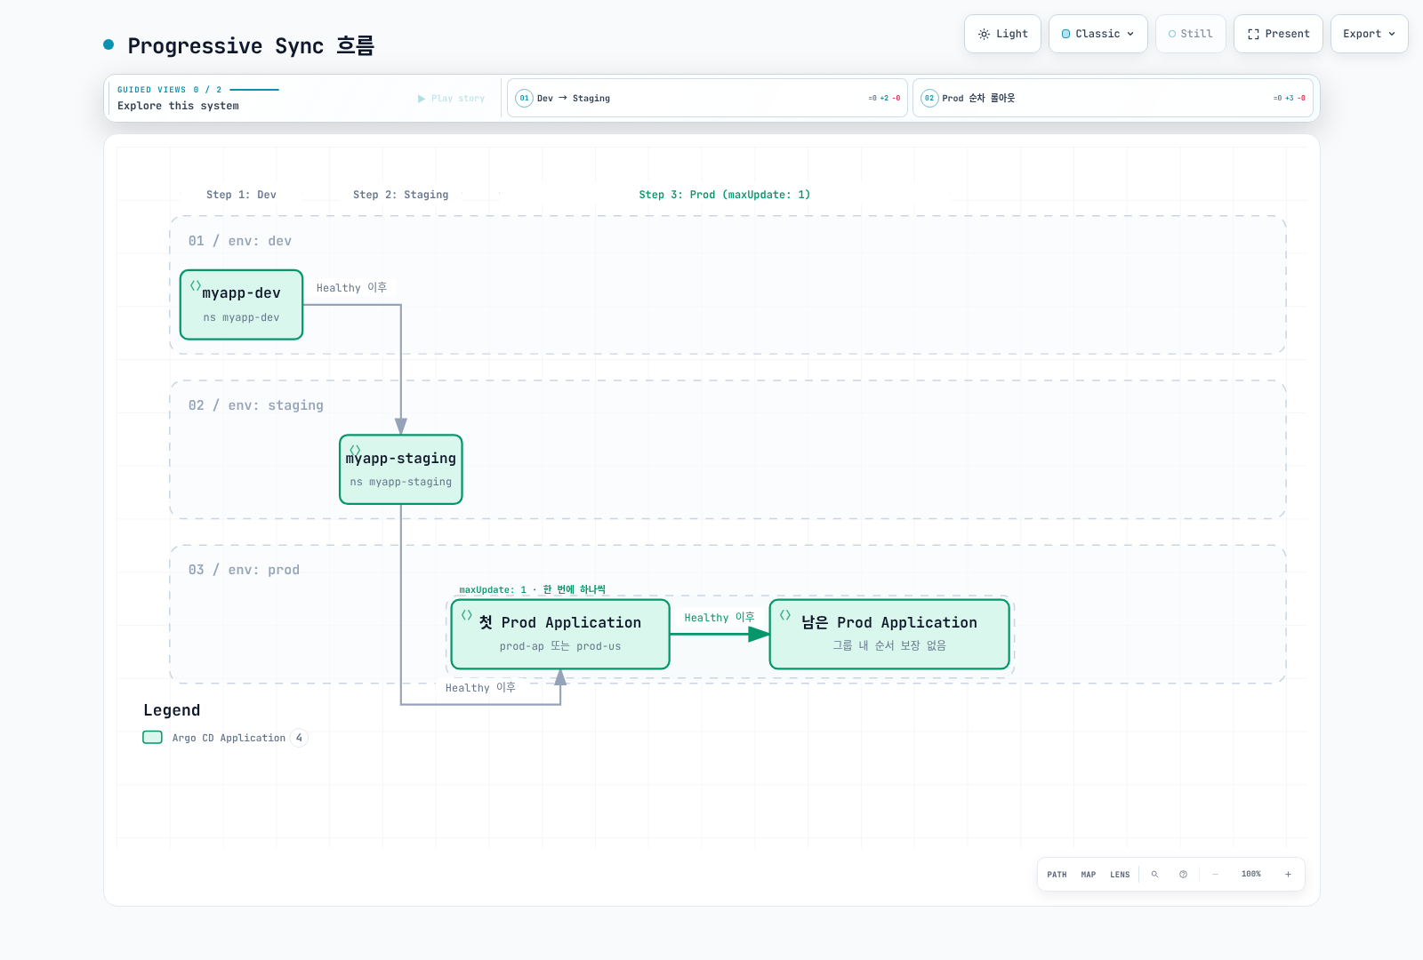The height and width of the screenshot is (960, 1423).
Task: Click the '02 / env: staging' group label
Action: pos(255,405)
